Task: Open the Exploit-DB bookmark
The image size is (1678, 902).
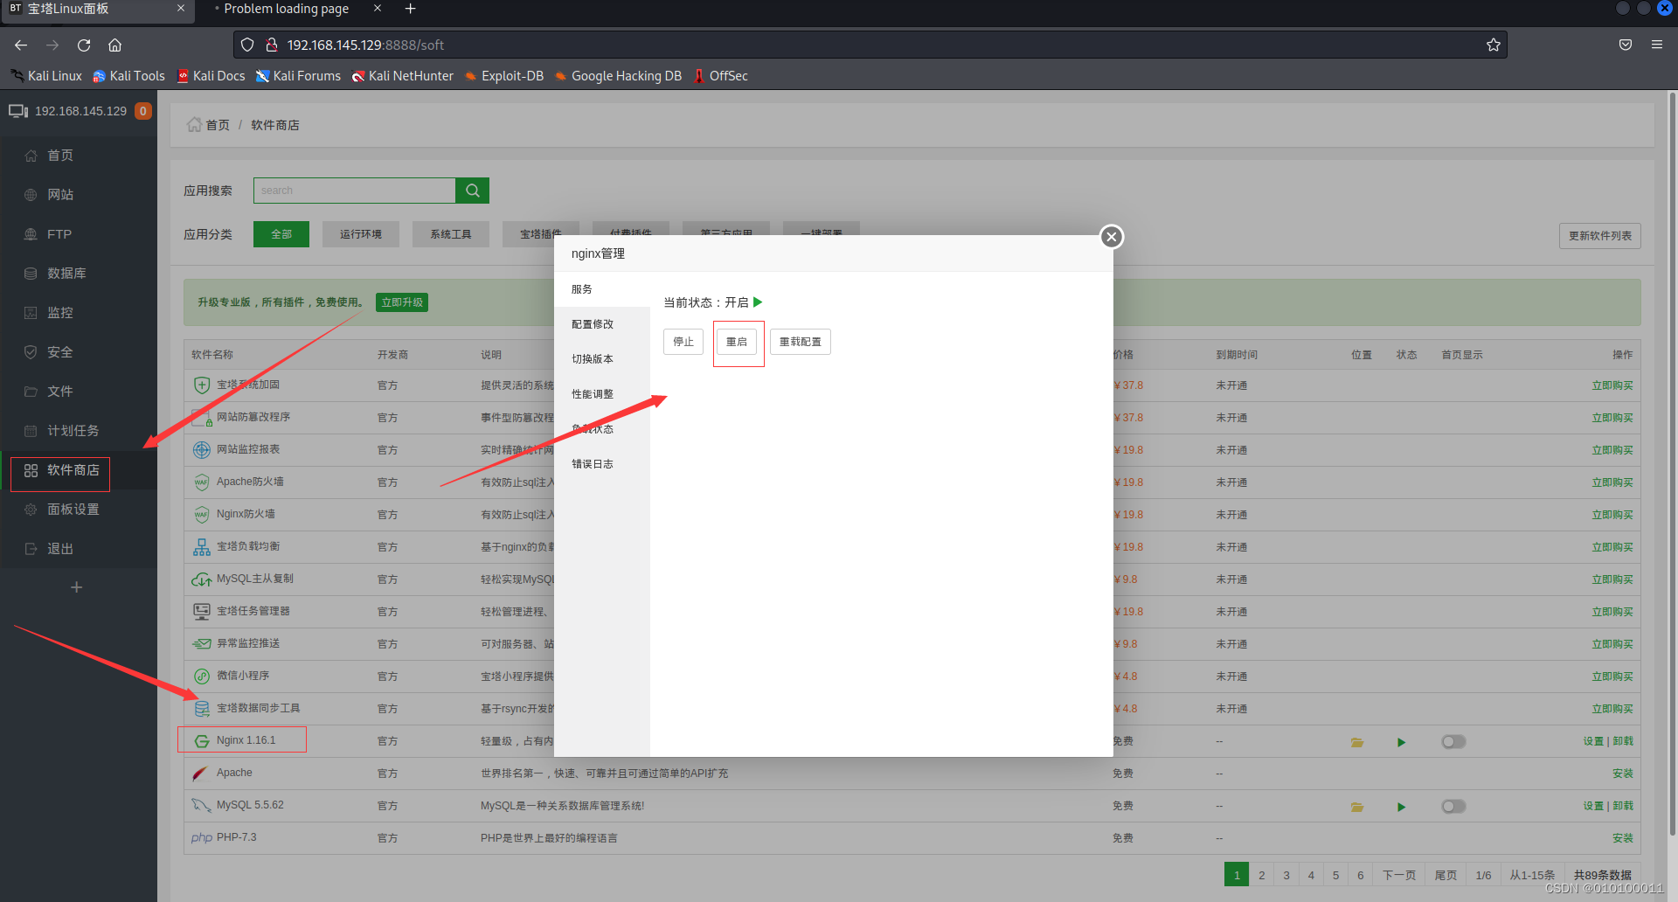Action: [504, 76]
